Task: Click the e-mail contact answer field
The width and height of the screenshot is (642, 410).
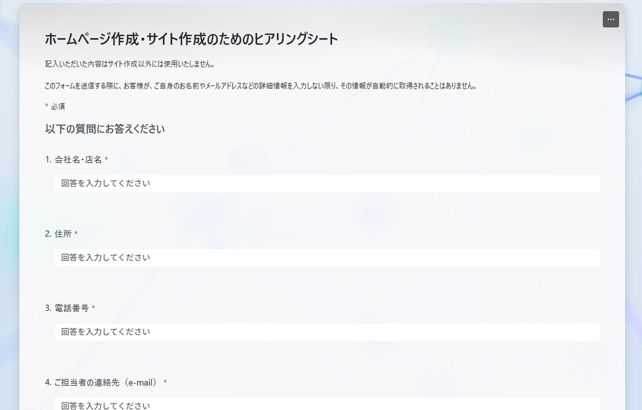Action: (x=327, y=404)
